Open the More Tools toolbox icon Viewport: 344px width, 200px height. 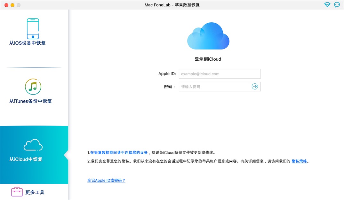click(x=17, y=192)
